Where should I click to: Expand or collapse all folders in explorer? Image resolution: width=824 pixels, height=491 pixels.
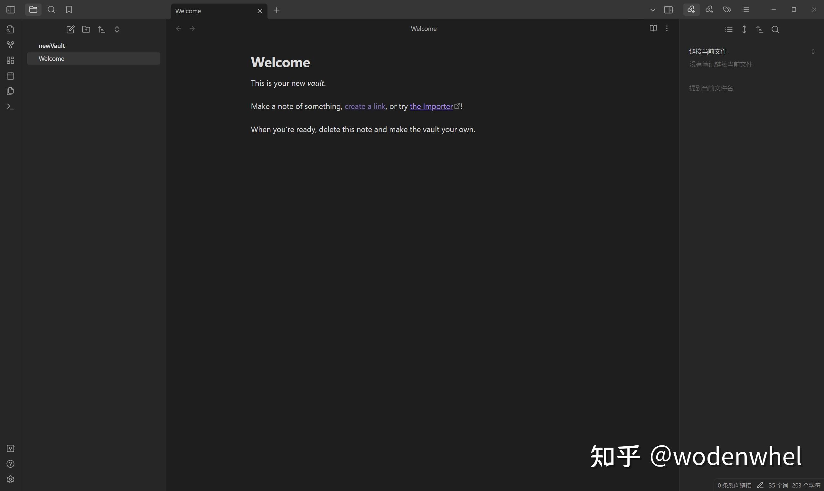pyautogui.click(x=117, y=30)
